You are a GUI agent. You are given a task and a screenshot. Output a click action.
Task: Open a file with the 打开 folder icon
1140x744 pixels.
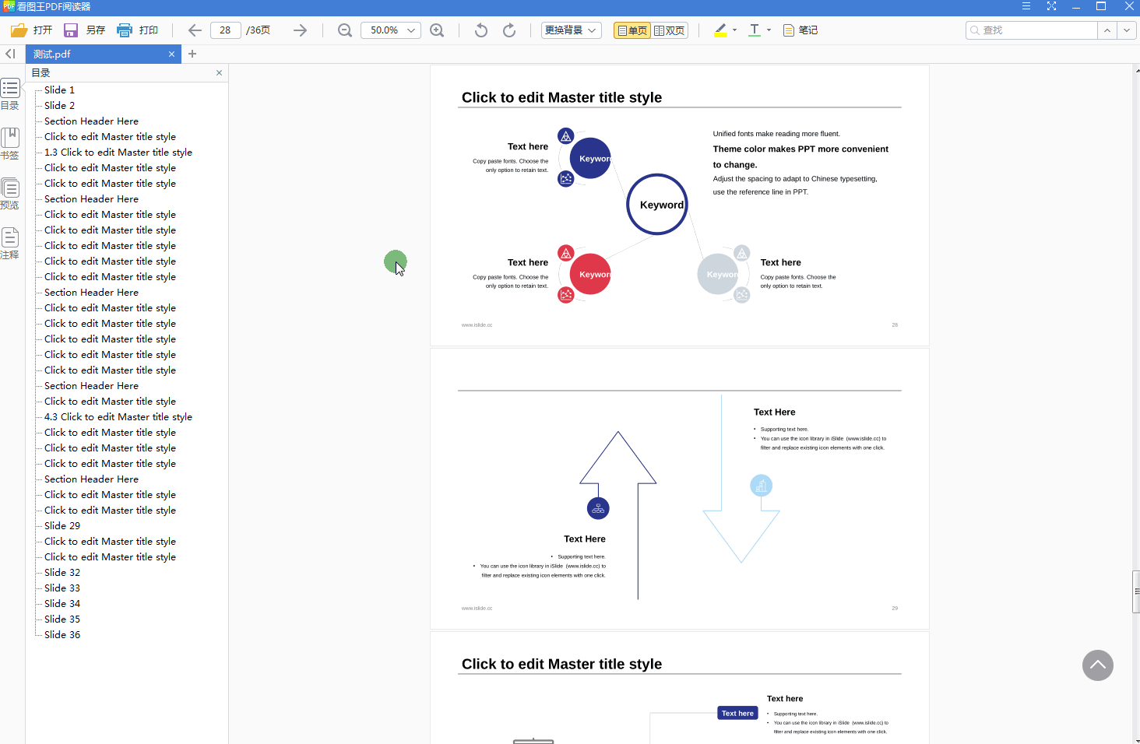click(x=31, y=30)
